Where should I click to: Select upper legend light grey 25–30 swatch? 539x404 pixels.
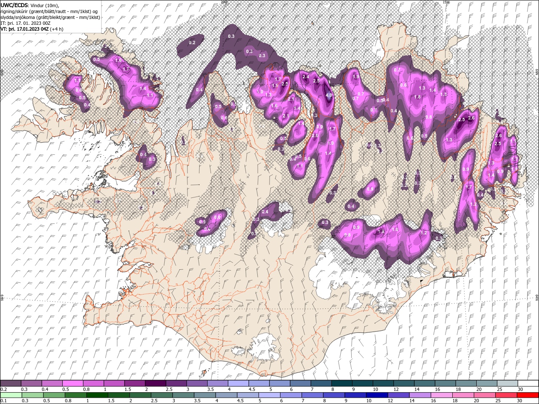pos(507,383)
